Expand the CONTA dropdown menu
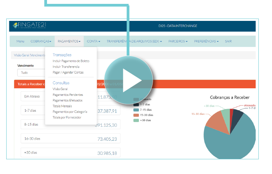 click(x=94, y=41)
